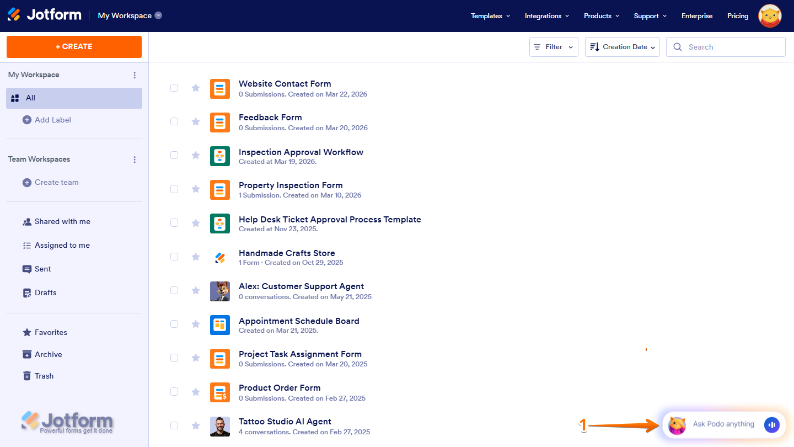Viewport: 794px width, 447px height.
Task: Click the orange CREATE button
Action: [x=74, y=47]
